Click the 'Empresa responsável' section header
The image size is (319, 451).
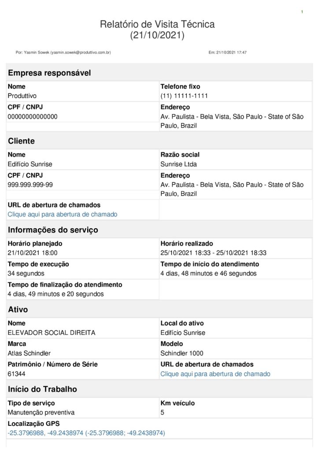click(49, 73)
